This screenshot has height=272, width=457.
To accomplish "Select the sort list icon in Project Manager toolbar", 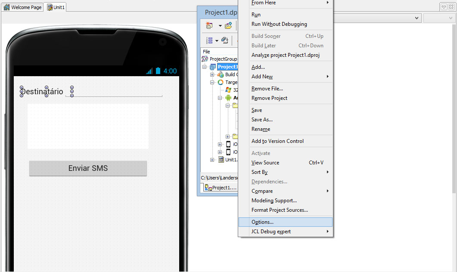I will pos(209,40).
